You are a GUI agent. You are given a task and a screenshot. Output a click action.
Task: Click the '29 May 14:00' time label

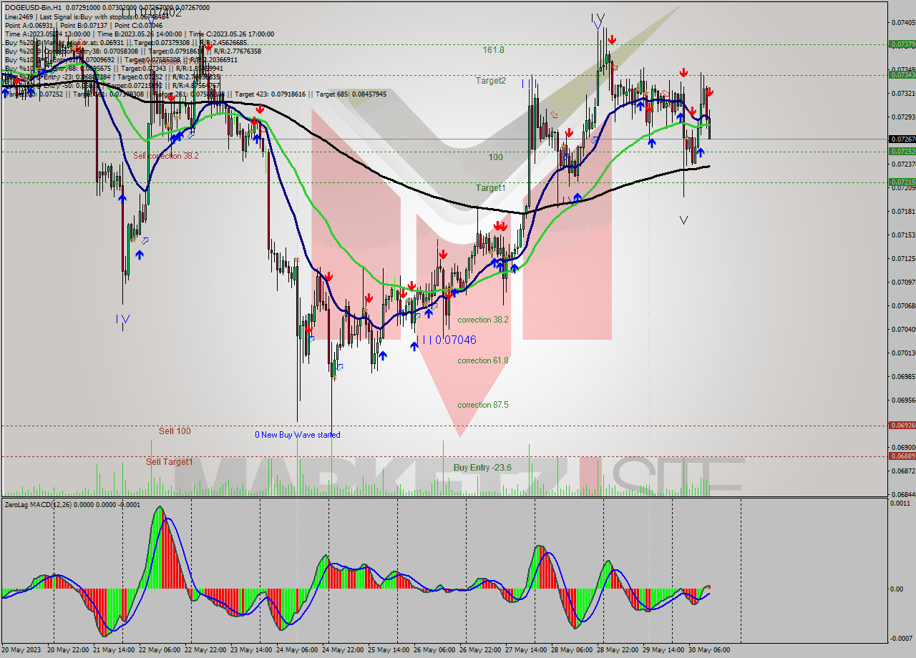(663, 650)
